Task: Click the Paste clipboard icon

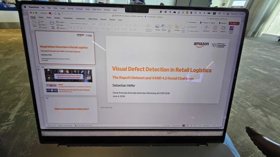Action: (34, 23)
